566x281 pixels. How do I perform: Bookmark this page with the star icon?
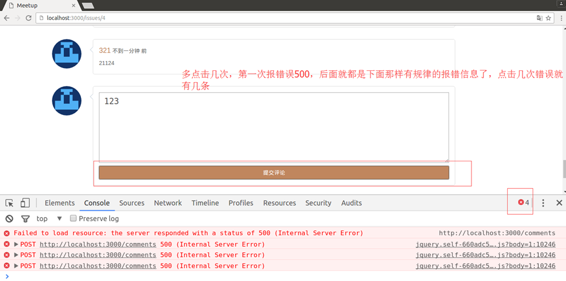[x=548, y=18]
